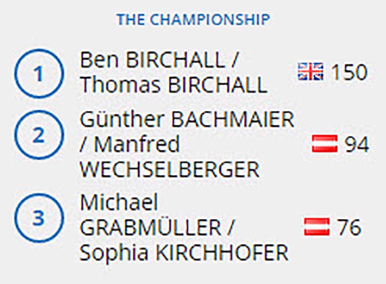
Task: Click the British flag icon
Action: (310, 71)
